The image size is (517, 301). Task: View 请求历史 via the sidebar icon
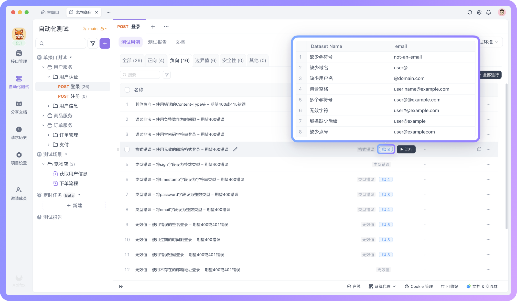19,133
